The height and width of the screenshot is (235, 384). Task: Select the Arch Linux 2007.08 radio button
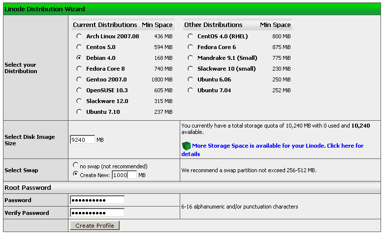[x=79, y=36]
